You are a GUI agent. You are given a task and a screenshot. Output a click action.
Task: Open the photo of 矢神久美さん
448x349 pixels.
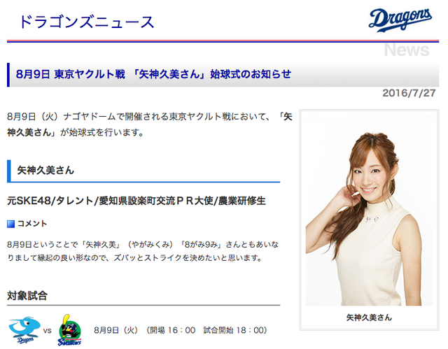[369, 211]
